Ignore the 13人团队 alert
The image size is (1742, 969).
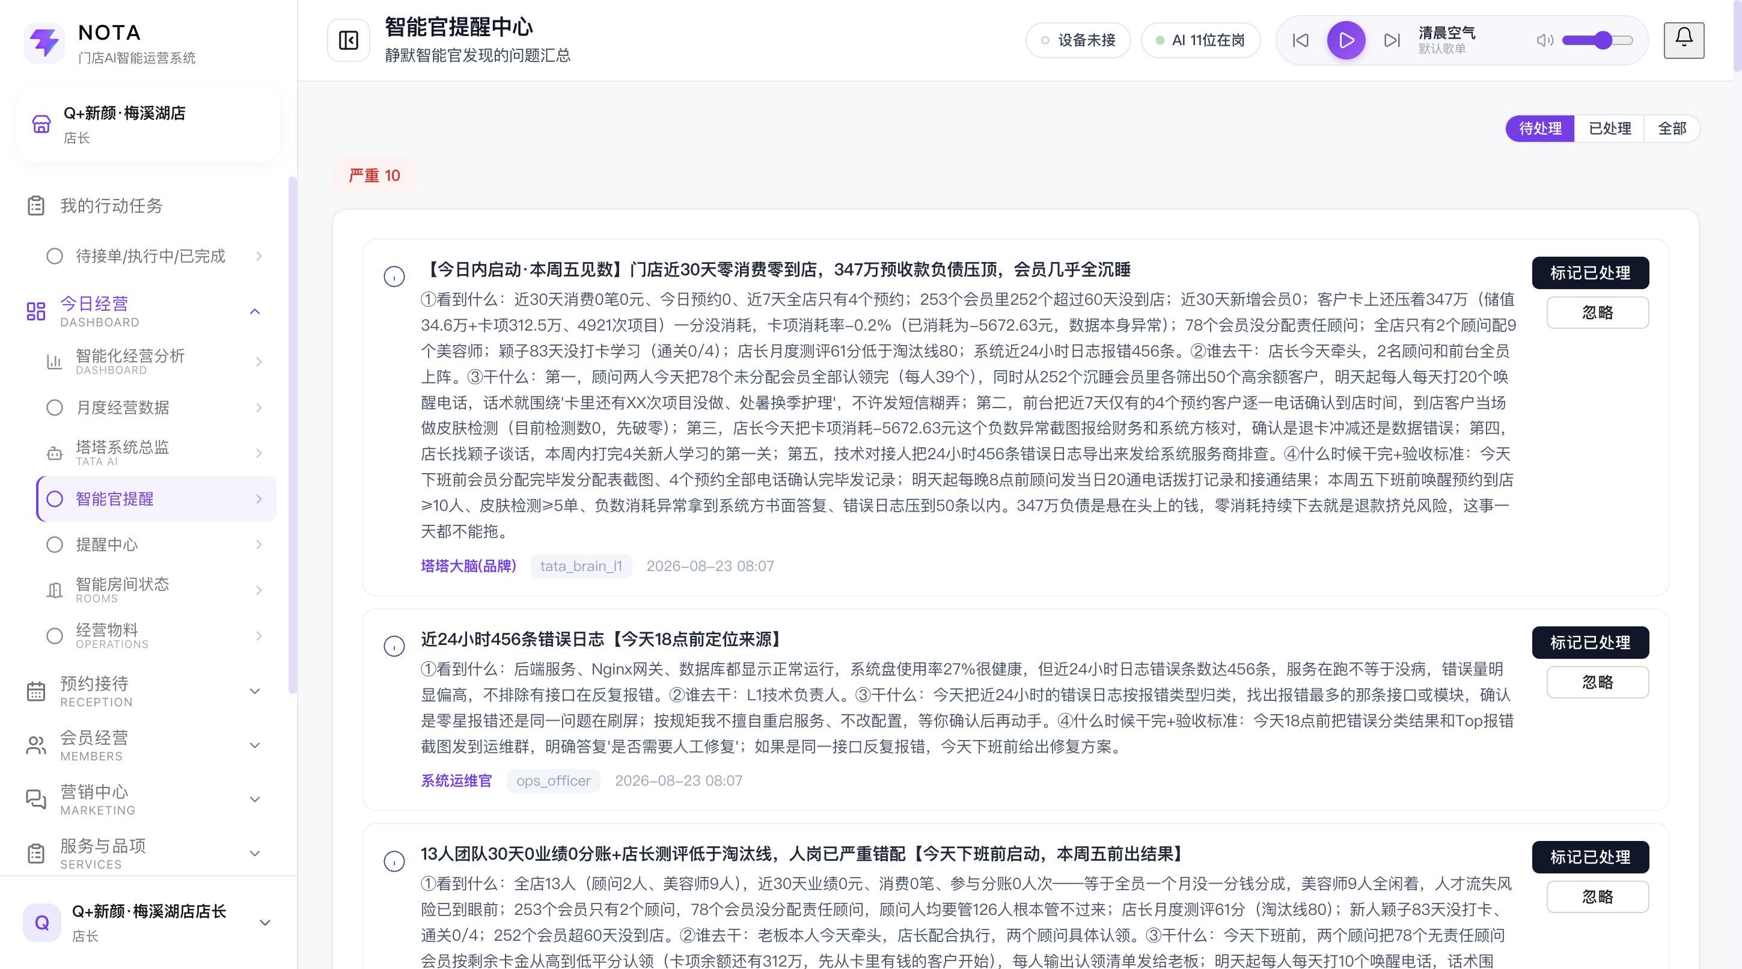point(1597,897)
